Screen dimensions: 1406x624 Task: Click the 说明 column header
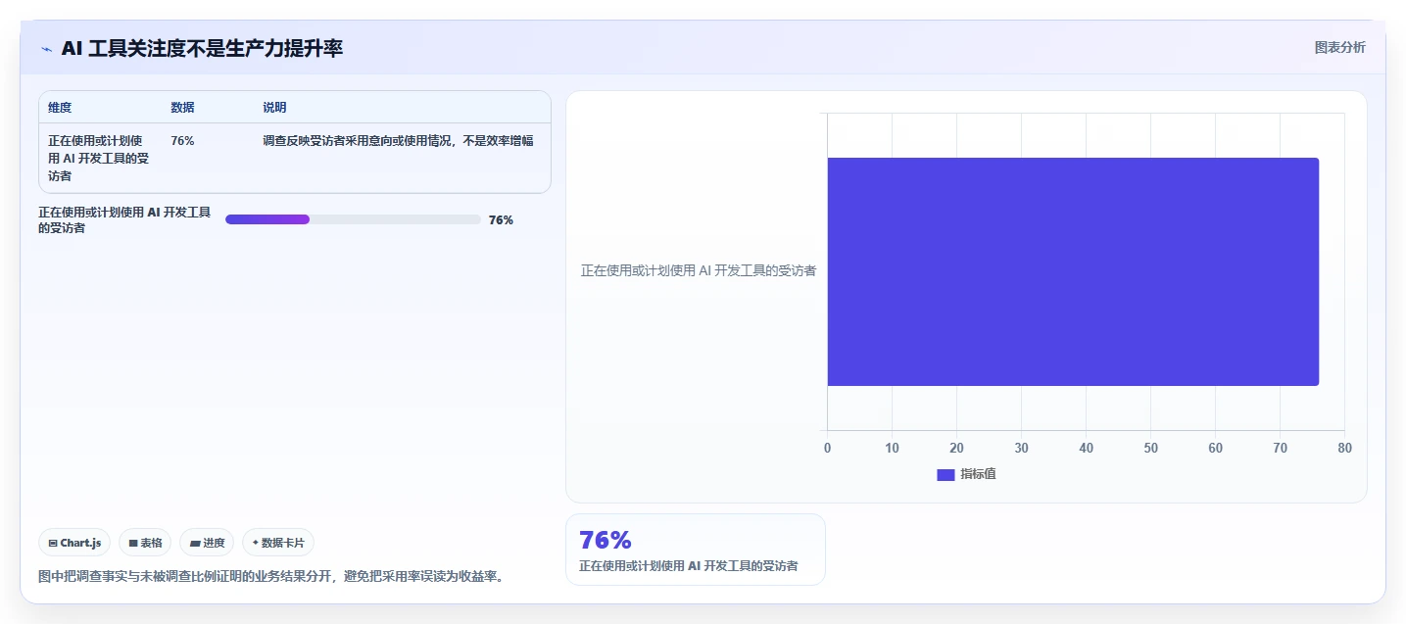click(x=274, y=108)
